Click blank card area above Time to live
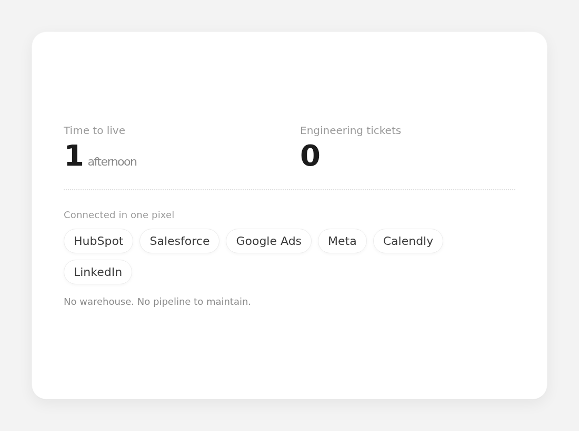The height and width of the screenshot is (431, 579). click(289, 77)
